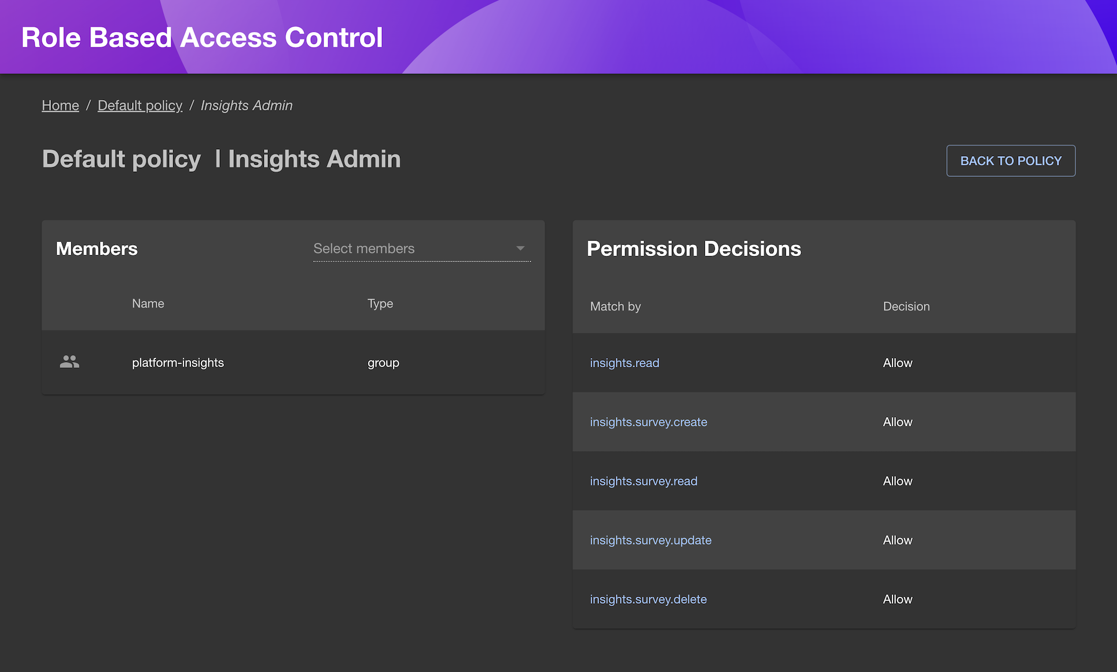Click the Members panel heading
This screenshot has width=1117, height=672.
pyautogui.click(x=97, y=249)
